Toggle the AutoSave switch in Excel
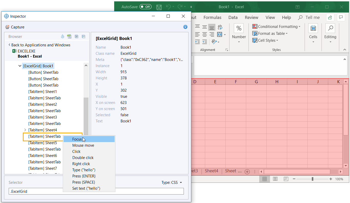The width and height of the screenshot is (350, 203). 145,7
